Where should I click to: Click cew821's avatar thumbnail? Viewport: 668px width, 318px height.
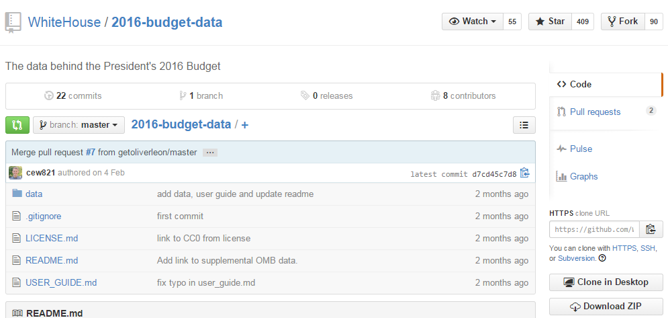15,173
